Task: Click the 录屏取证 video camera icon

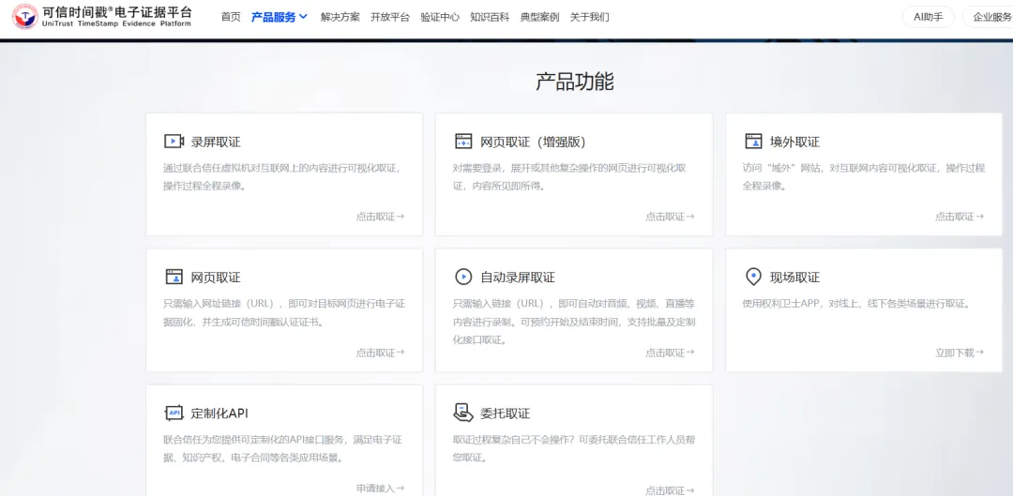Action: (174, 142)
